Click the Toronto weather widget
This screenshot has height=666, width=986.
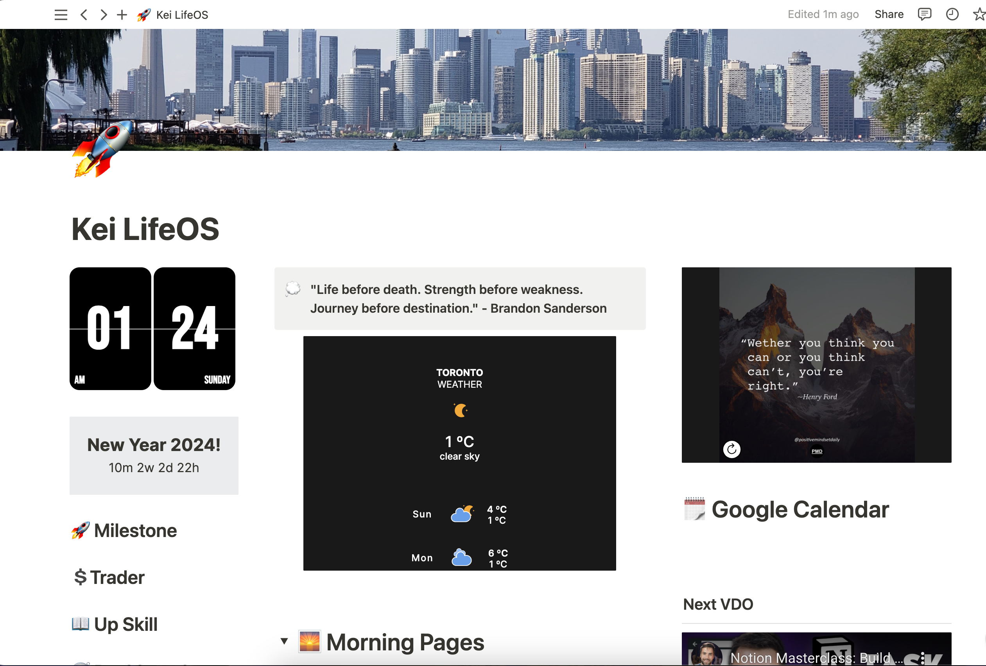[459, 453]
